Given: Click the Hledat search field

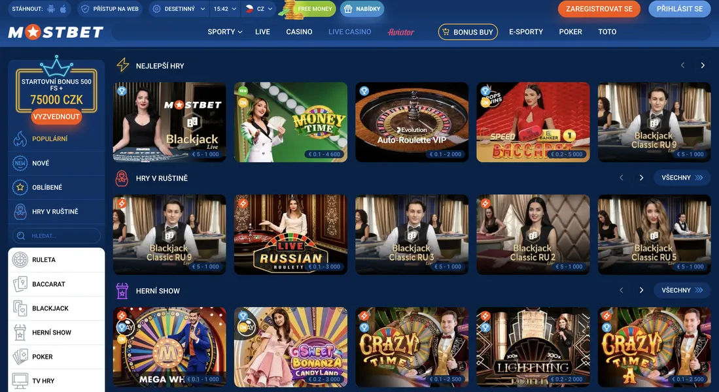Looking at the screenshot, I should pos(56,236).
